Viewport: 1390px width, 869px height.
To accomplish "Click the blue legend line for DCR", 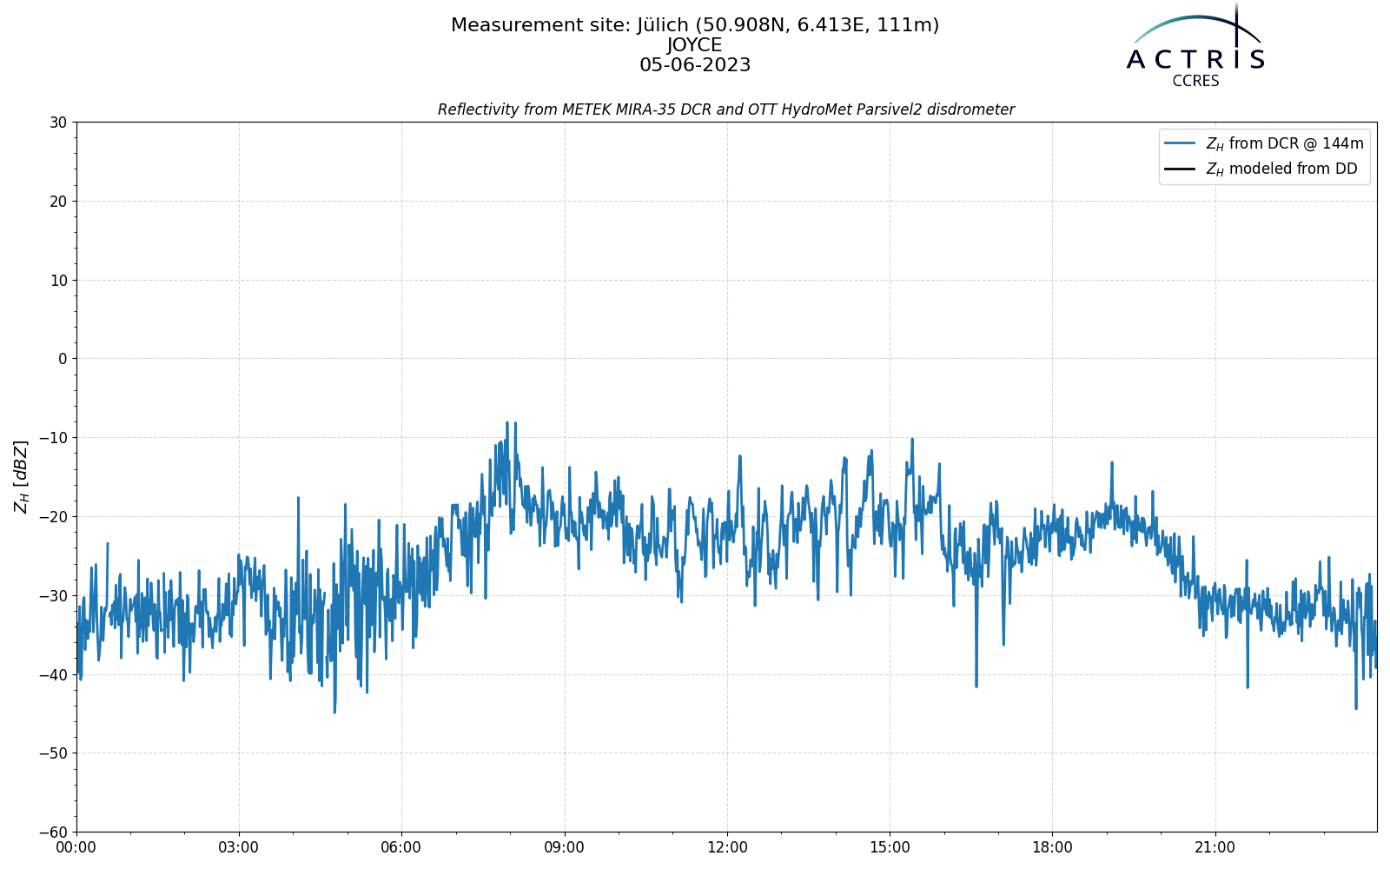I will click(x=1181, y=143).
